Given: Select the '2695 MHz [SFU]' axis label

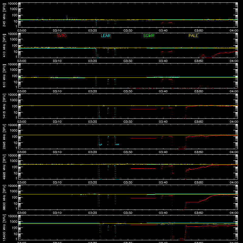Looking at the screenshot, I should pyautogui.click(x=4, y=136).
